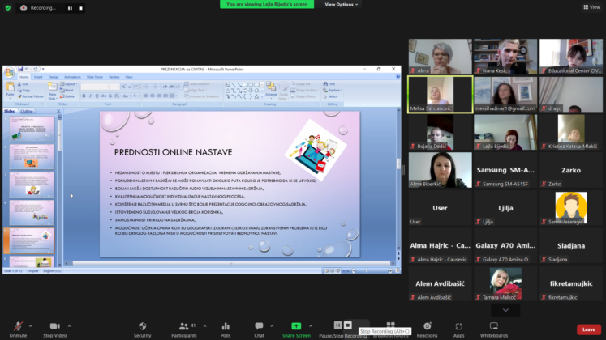Screen dimensions: 606x340
Task: Delete the selected slide
Action: pos(67,96)
